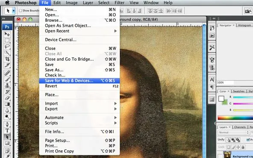Open the Apple menu
253x158 pixels.
7,3
